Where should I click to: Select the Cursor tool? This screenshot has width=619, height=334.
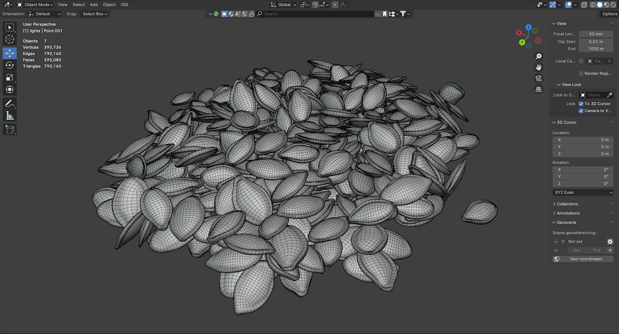(x=9, y=40)
